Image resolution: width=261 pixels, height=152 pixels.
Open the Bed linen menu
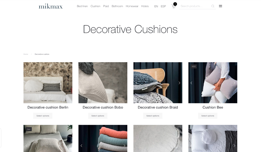point(82,6)
